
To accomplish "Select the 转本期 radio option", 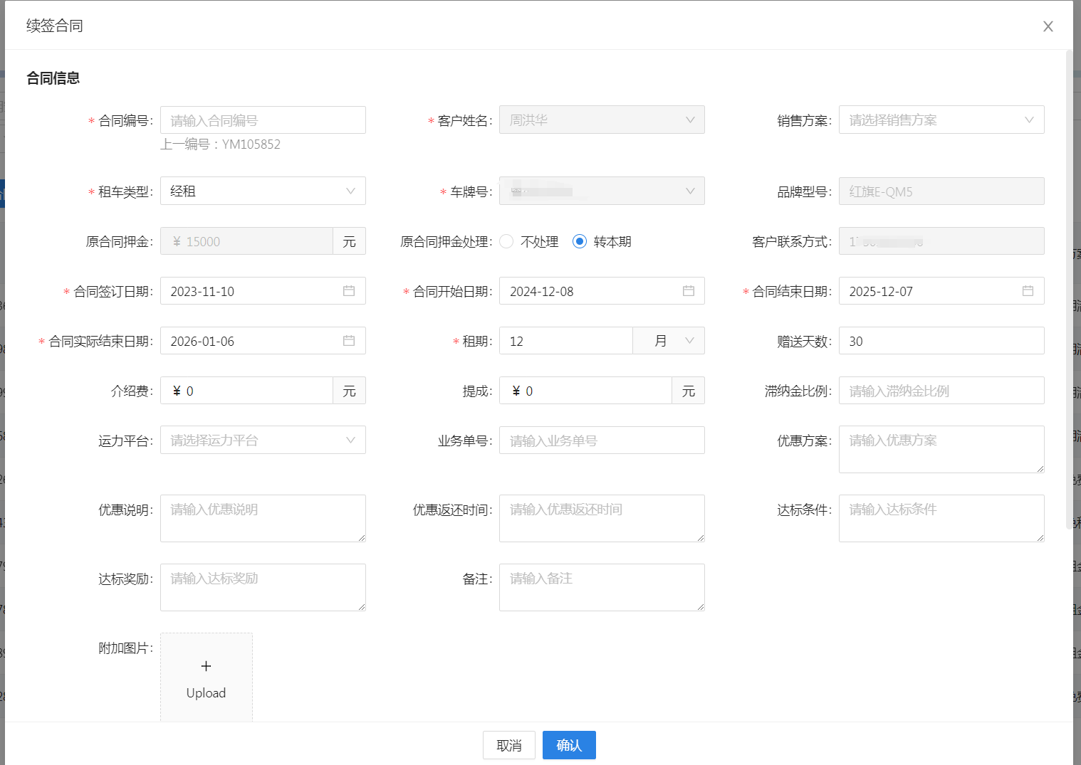I will (x=580, y=242).
